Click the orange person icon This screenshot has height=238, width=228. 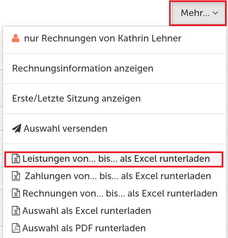(16, 38)
